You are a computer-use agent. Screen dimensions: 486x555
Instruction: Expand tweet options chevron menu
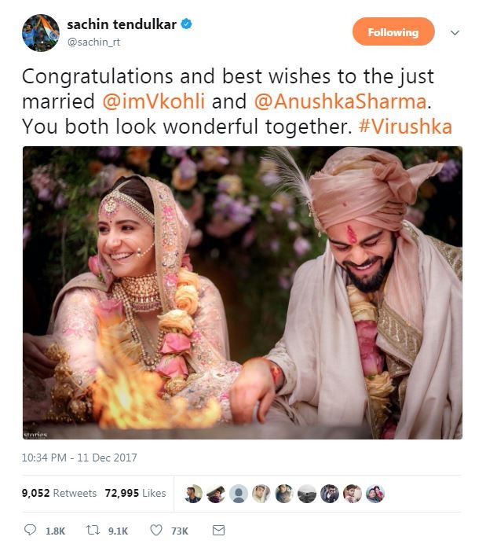coord(455,33)
